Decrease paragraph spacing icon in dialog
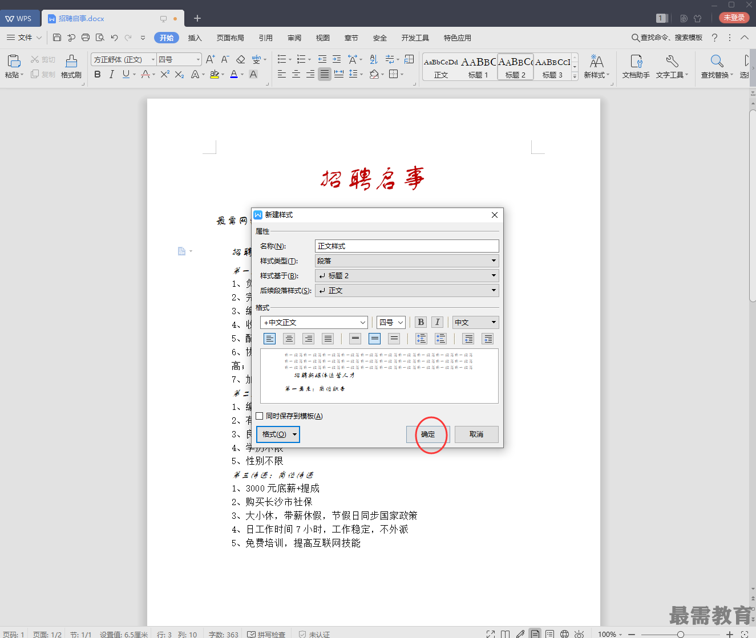 440,339
